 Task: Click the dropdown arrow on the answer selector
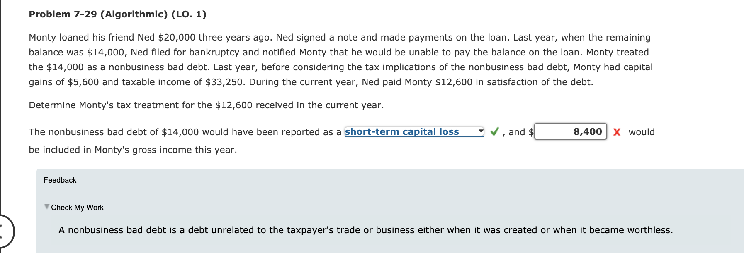pyautogui.click(x=481, y=131)
